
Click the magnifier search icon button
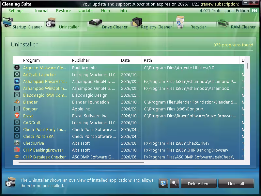click(x=174, y=184)
